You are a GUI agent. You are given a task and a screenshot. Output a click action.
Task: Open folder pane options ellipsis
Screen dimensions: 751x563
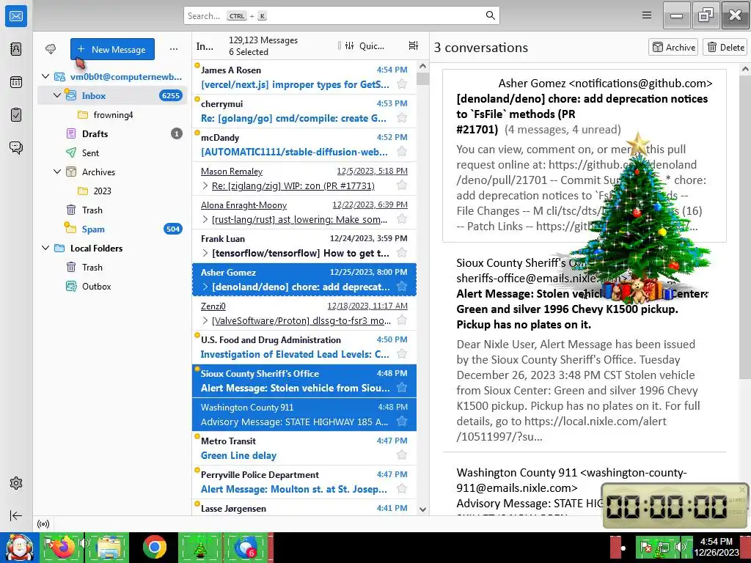[x=173, y=49]
